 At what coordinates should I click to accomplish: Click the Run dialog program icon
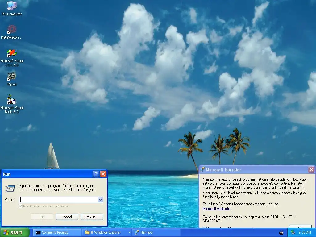point(10,189)
